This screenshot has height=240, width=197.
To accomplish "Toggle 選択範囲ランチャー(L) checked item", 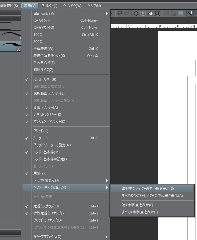I will coord(66,93).
